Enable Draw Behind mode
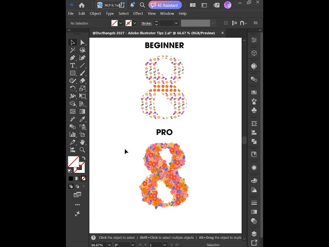The height and width of the screenshot is (247, 329). pos(77,186)
